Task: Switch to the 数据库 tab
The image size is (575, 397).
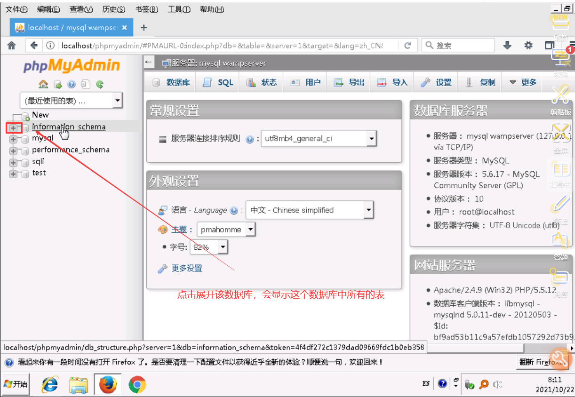Action: 171,82
